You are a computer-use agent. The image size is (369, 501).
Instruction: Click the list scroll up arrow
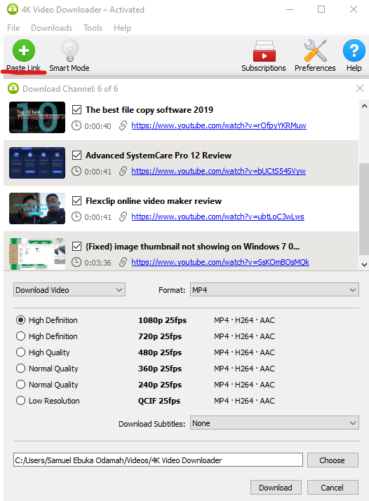pyautogui.click(x=364, y=106)
